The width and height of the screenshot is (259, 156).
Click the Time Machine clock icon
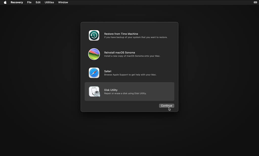click(x=94, y=35)
